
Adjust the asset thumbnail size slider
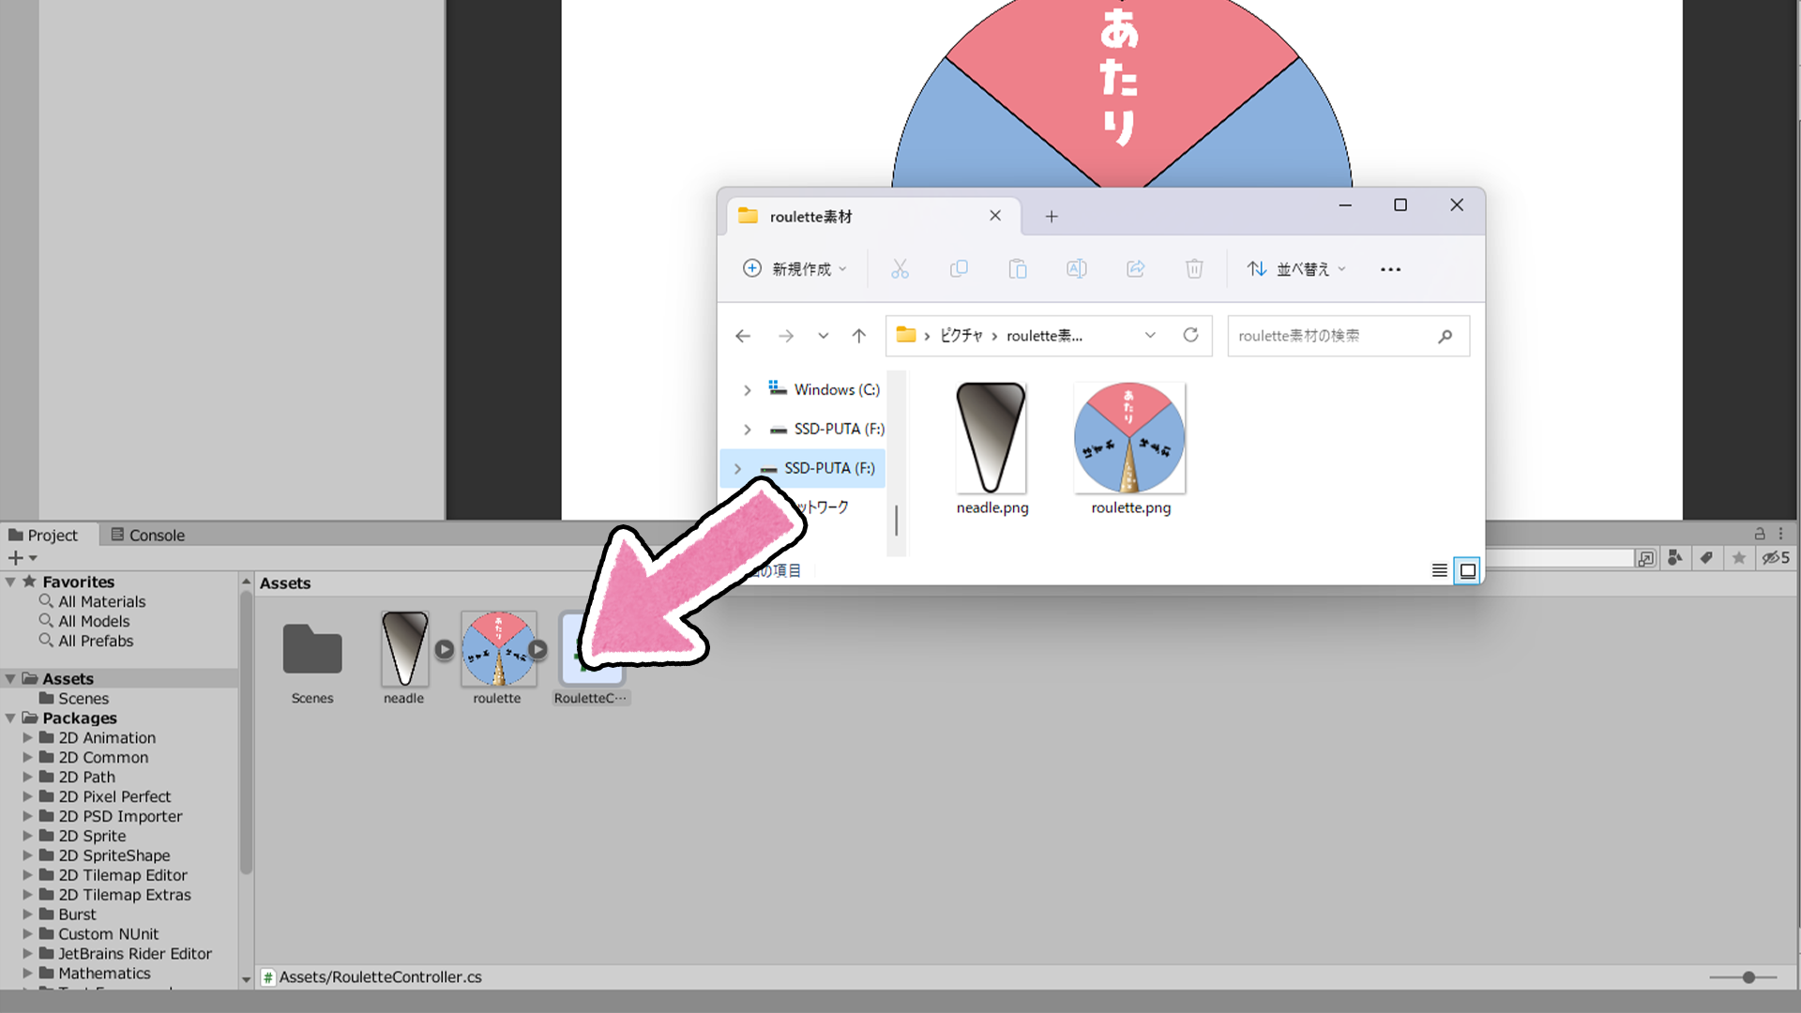coord(1749,976)
